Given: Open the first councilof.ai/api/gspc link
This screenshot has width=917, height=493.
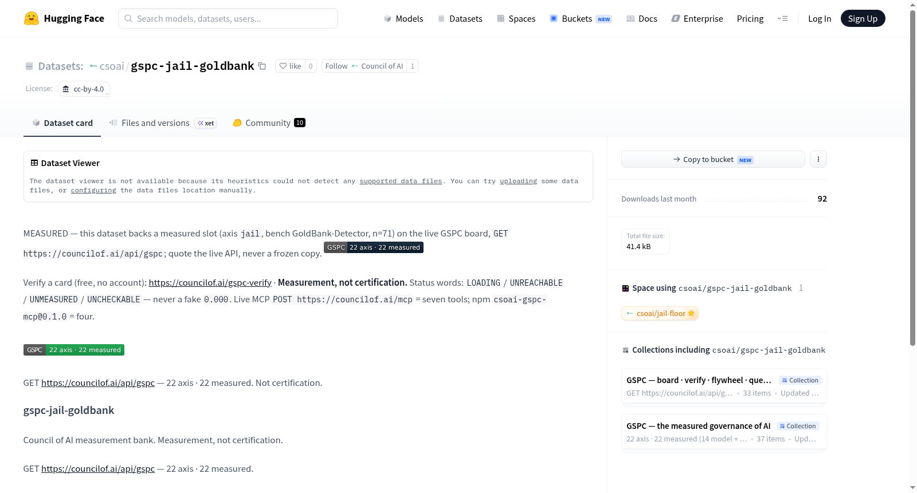Looking at the screenshot, I should click(x=98, y=382).
